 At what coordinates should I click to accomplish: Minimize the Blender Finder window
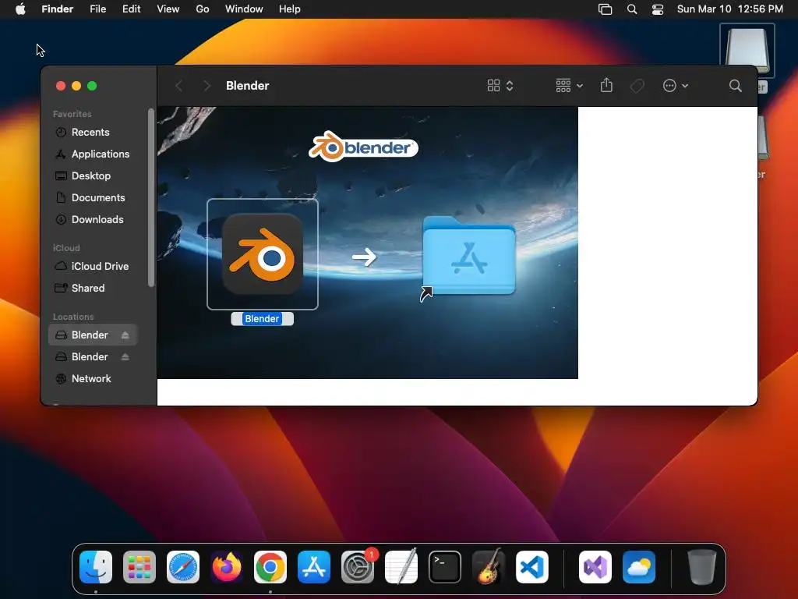tap(76, 86)
